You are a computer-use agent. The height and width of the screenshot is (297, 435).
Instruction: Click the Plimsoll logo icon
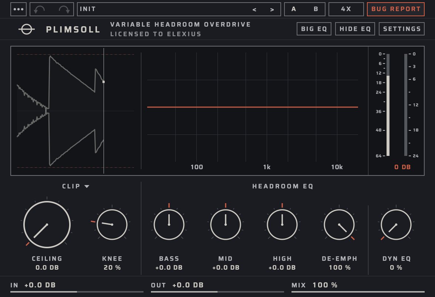(x=27, y=29)
